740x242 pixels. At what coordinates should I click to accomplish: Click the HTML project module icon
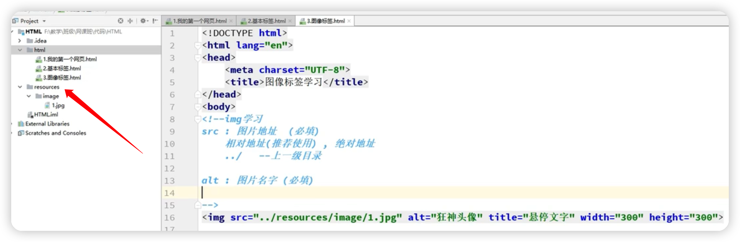click(21, 32)
